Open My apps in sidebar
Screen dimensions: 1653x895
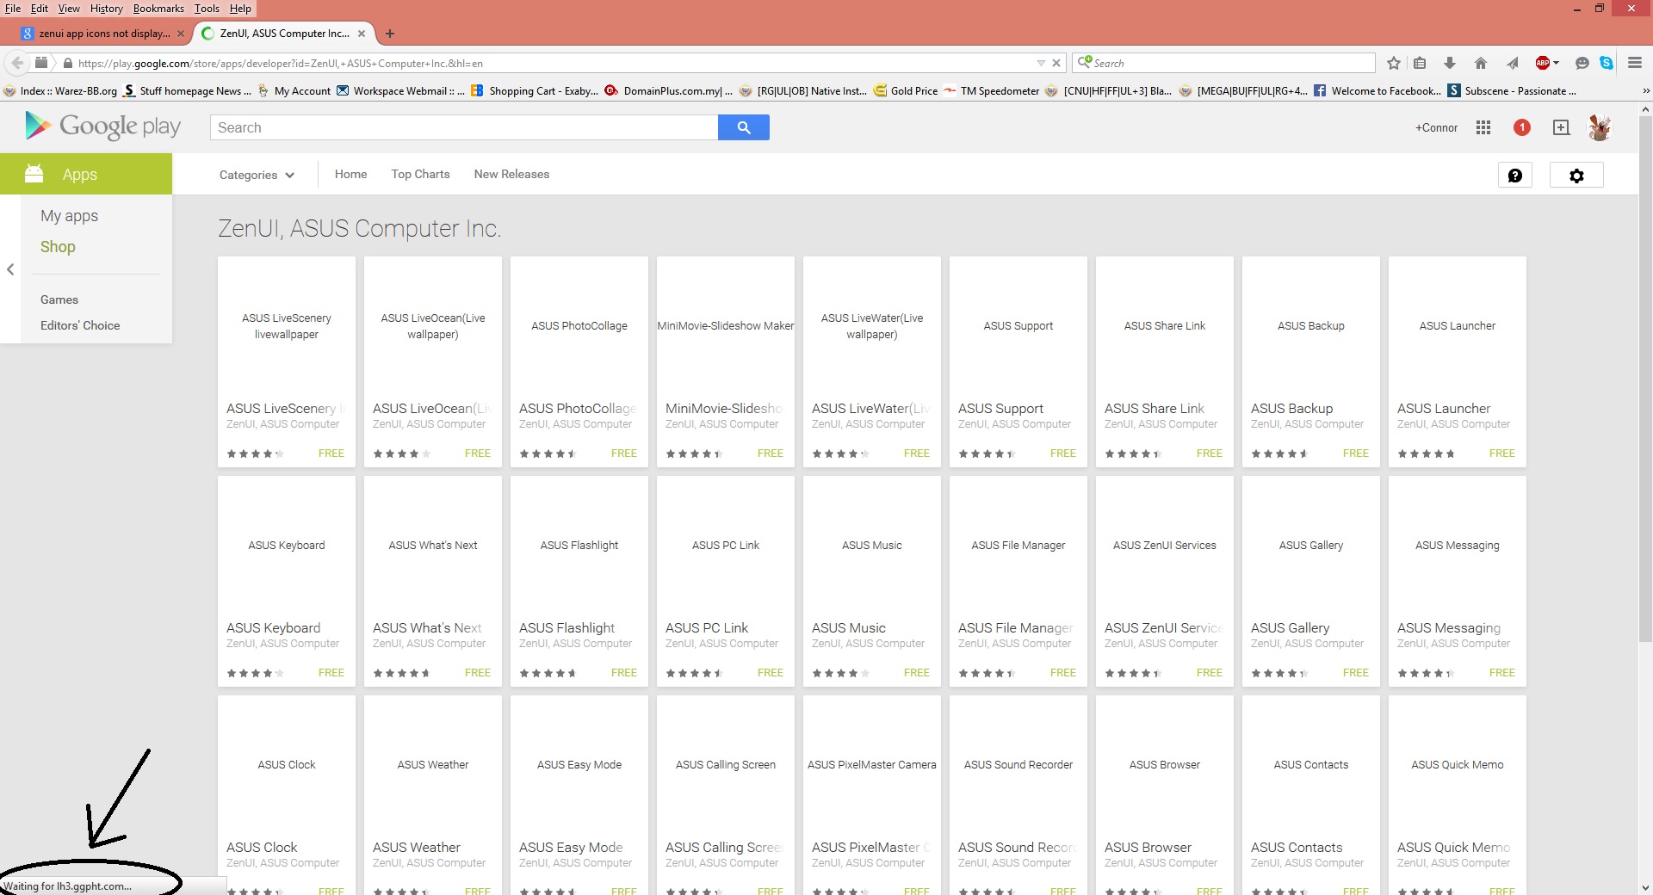coord(69,216)
